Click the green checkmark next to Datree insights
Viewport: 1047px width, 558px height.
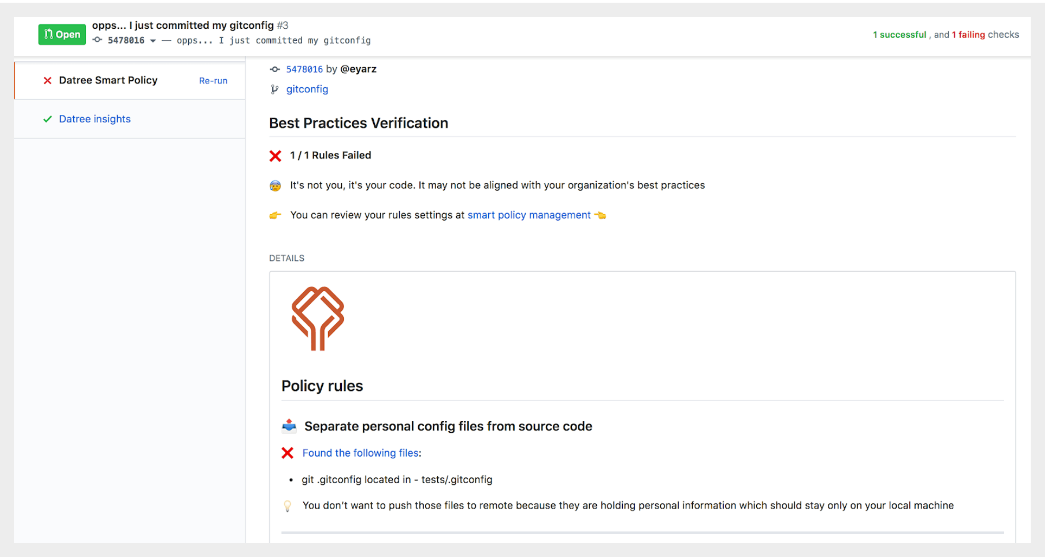pos(48,119)
